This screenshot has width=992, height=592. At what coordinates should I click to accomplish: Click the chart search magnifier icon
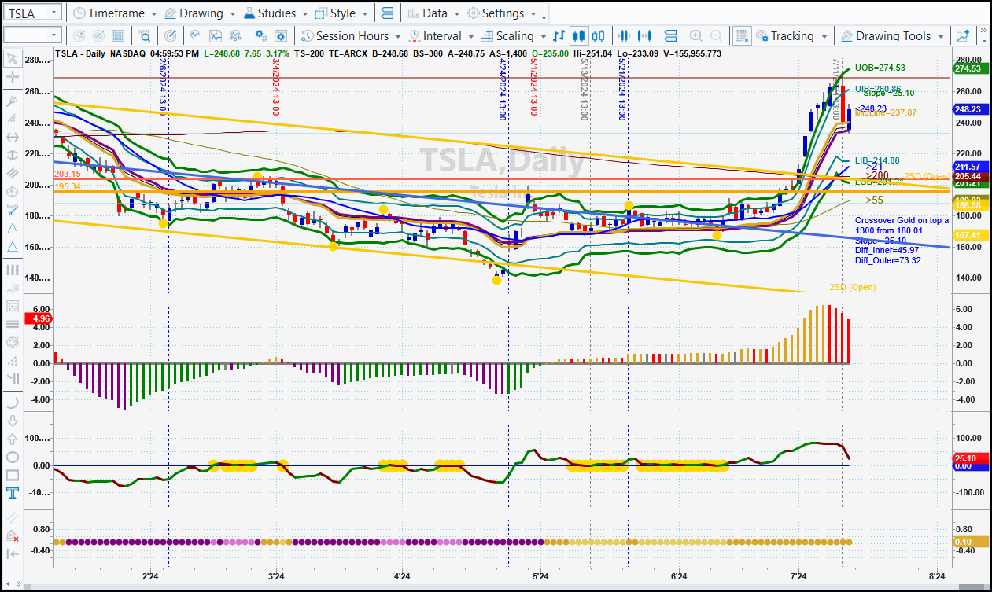(145, 36)
